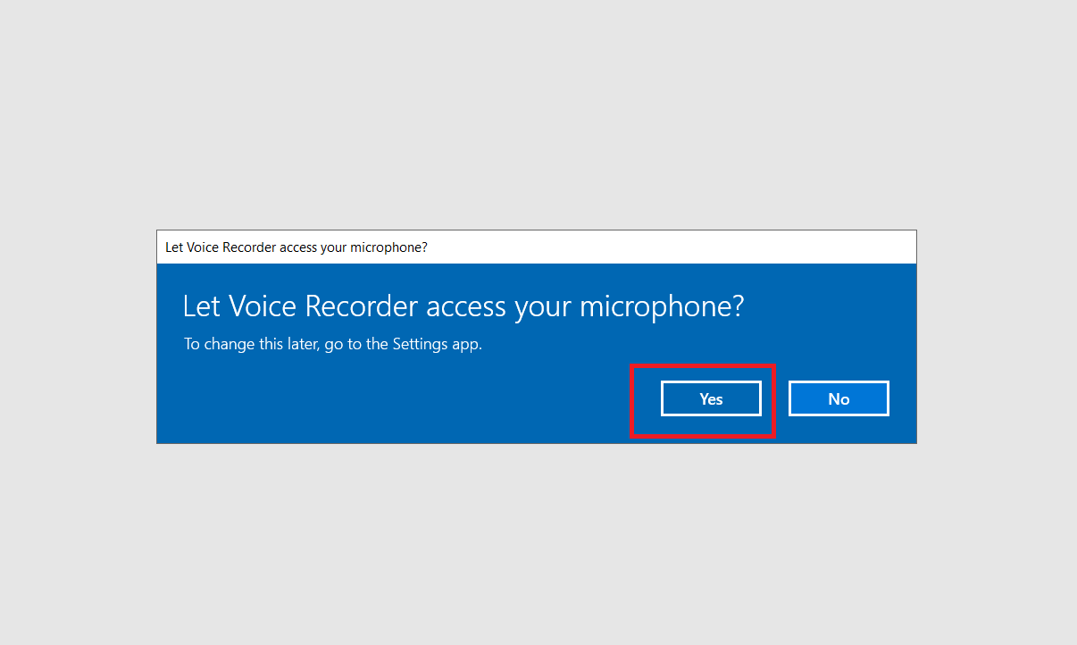Click No to deny microphone access
1077x645 pixels.
pos(839,398)
